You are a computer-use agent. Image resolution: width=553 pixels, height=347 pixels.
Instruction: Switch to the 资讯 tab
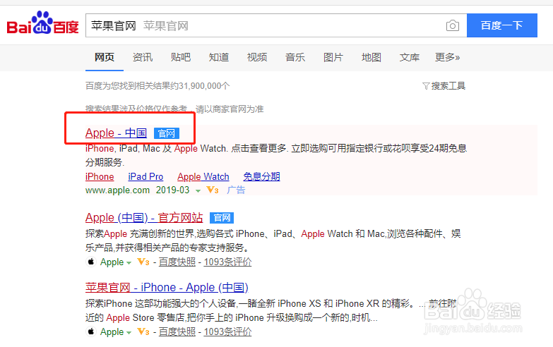pos(143,57)
